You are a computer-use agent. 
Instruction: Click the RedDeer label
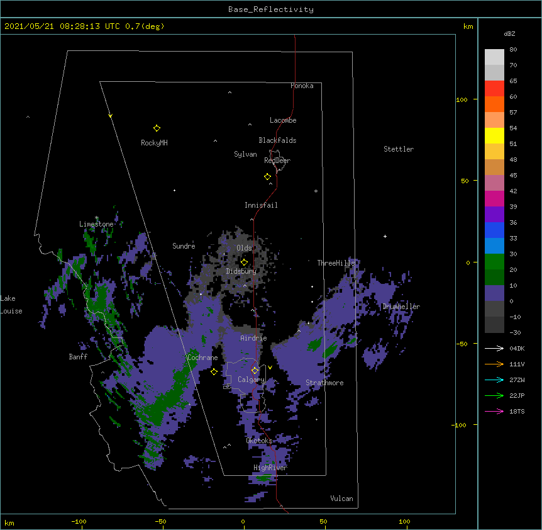point(277,161)
